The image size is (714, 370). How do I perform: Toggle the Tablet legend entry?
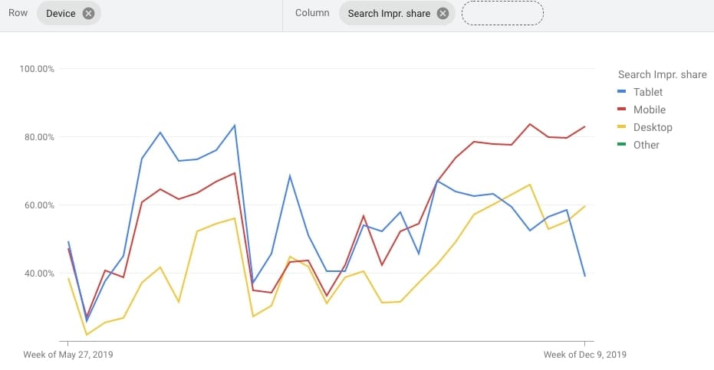tap(640, 92)
